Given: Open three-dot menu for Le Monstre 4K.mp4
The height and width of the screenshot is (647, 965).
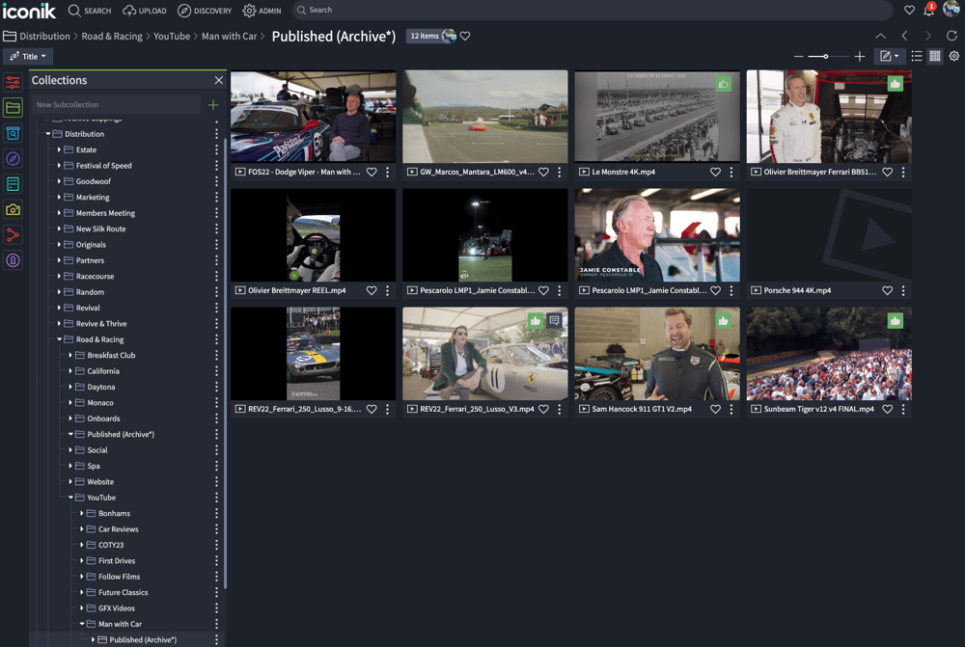Looking at the screenshot, I should 731,173.
